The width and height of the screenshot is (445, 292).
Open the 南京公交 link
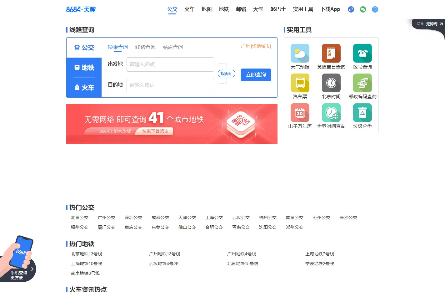pyautogui.click(x=295, y=218)
